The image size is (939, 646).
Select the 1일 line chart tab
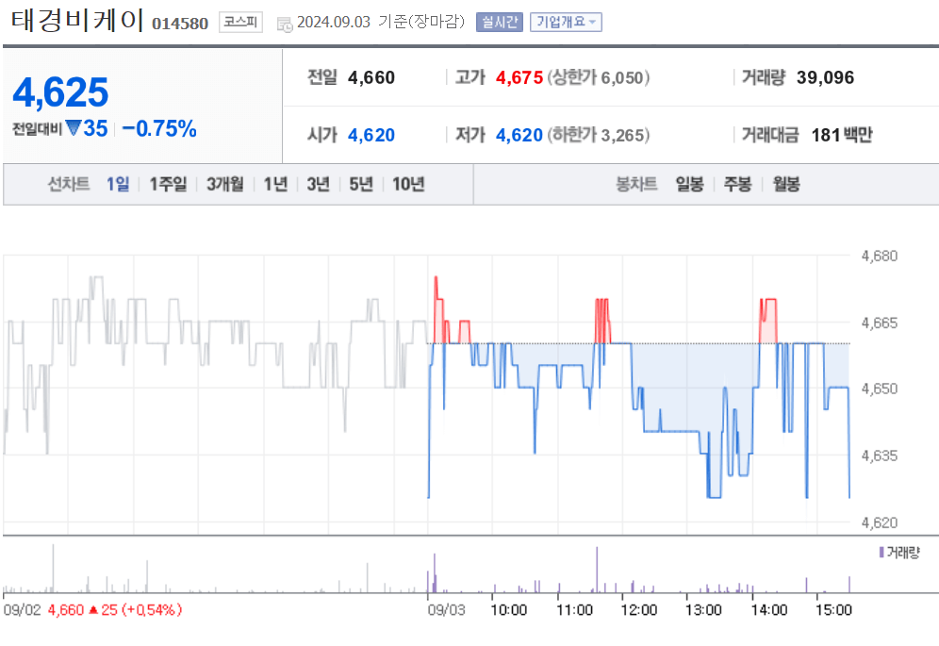118,184
